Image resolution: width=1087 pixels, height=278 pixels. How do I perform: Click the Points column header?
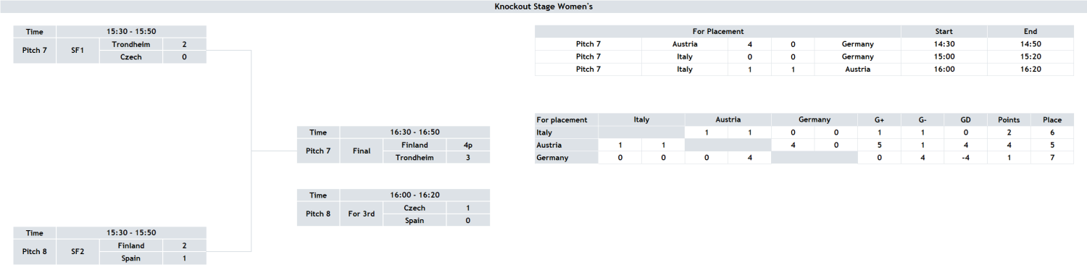click(1009, 119)
